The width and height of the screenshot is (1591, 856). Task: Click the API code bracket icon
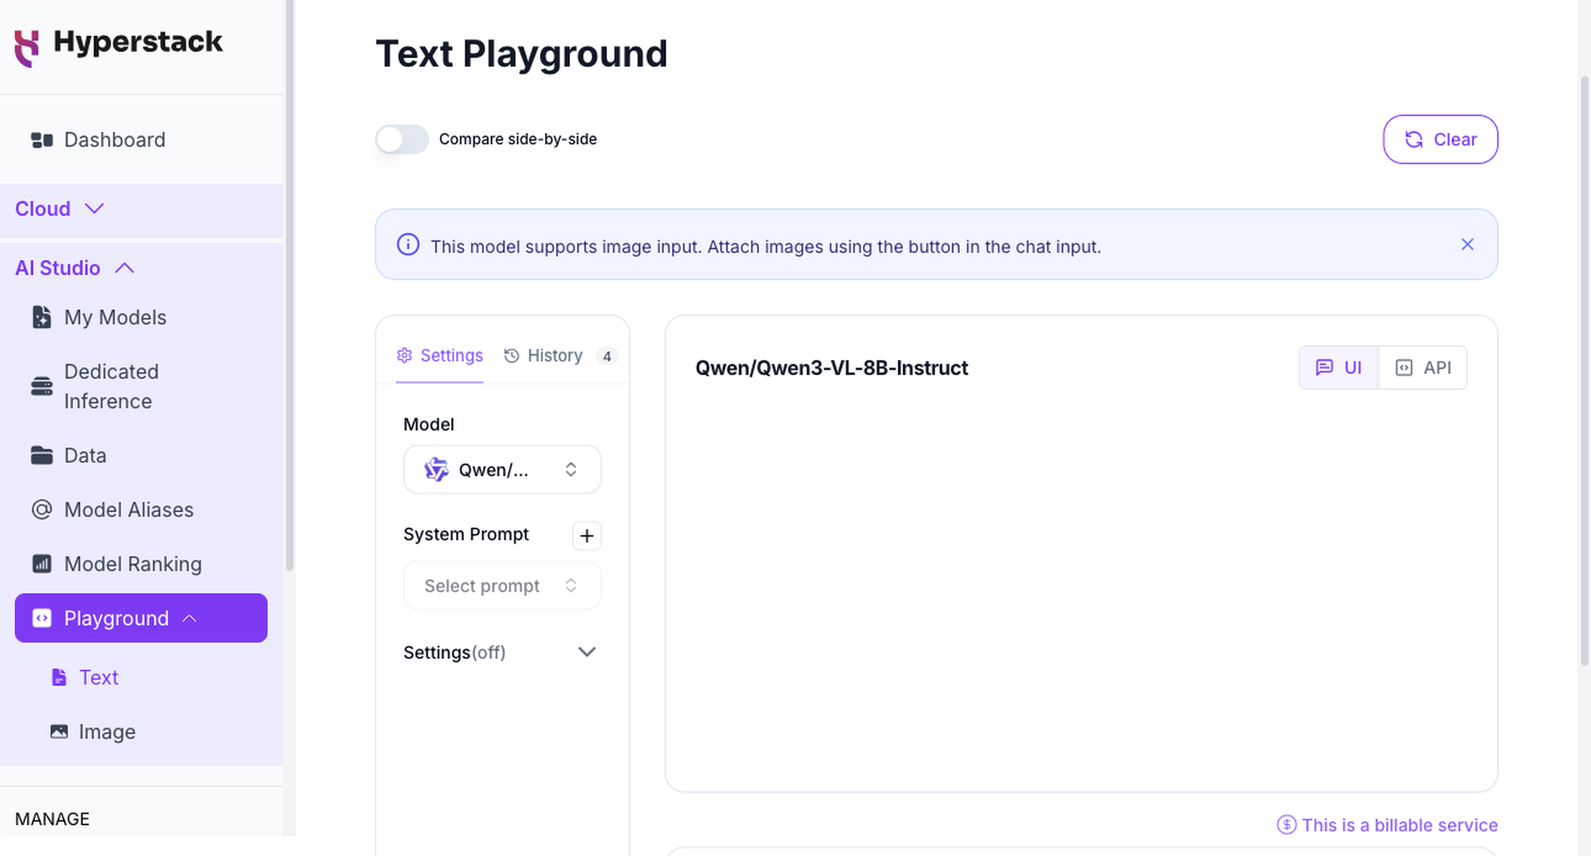pos(1403,368)
